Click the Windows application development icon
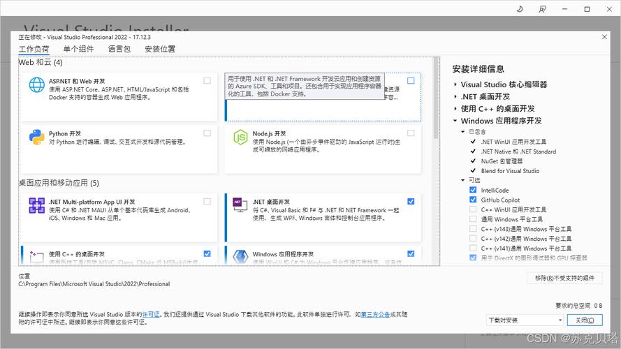The width and height of the screenshot is (621, 349). 240,257
